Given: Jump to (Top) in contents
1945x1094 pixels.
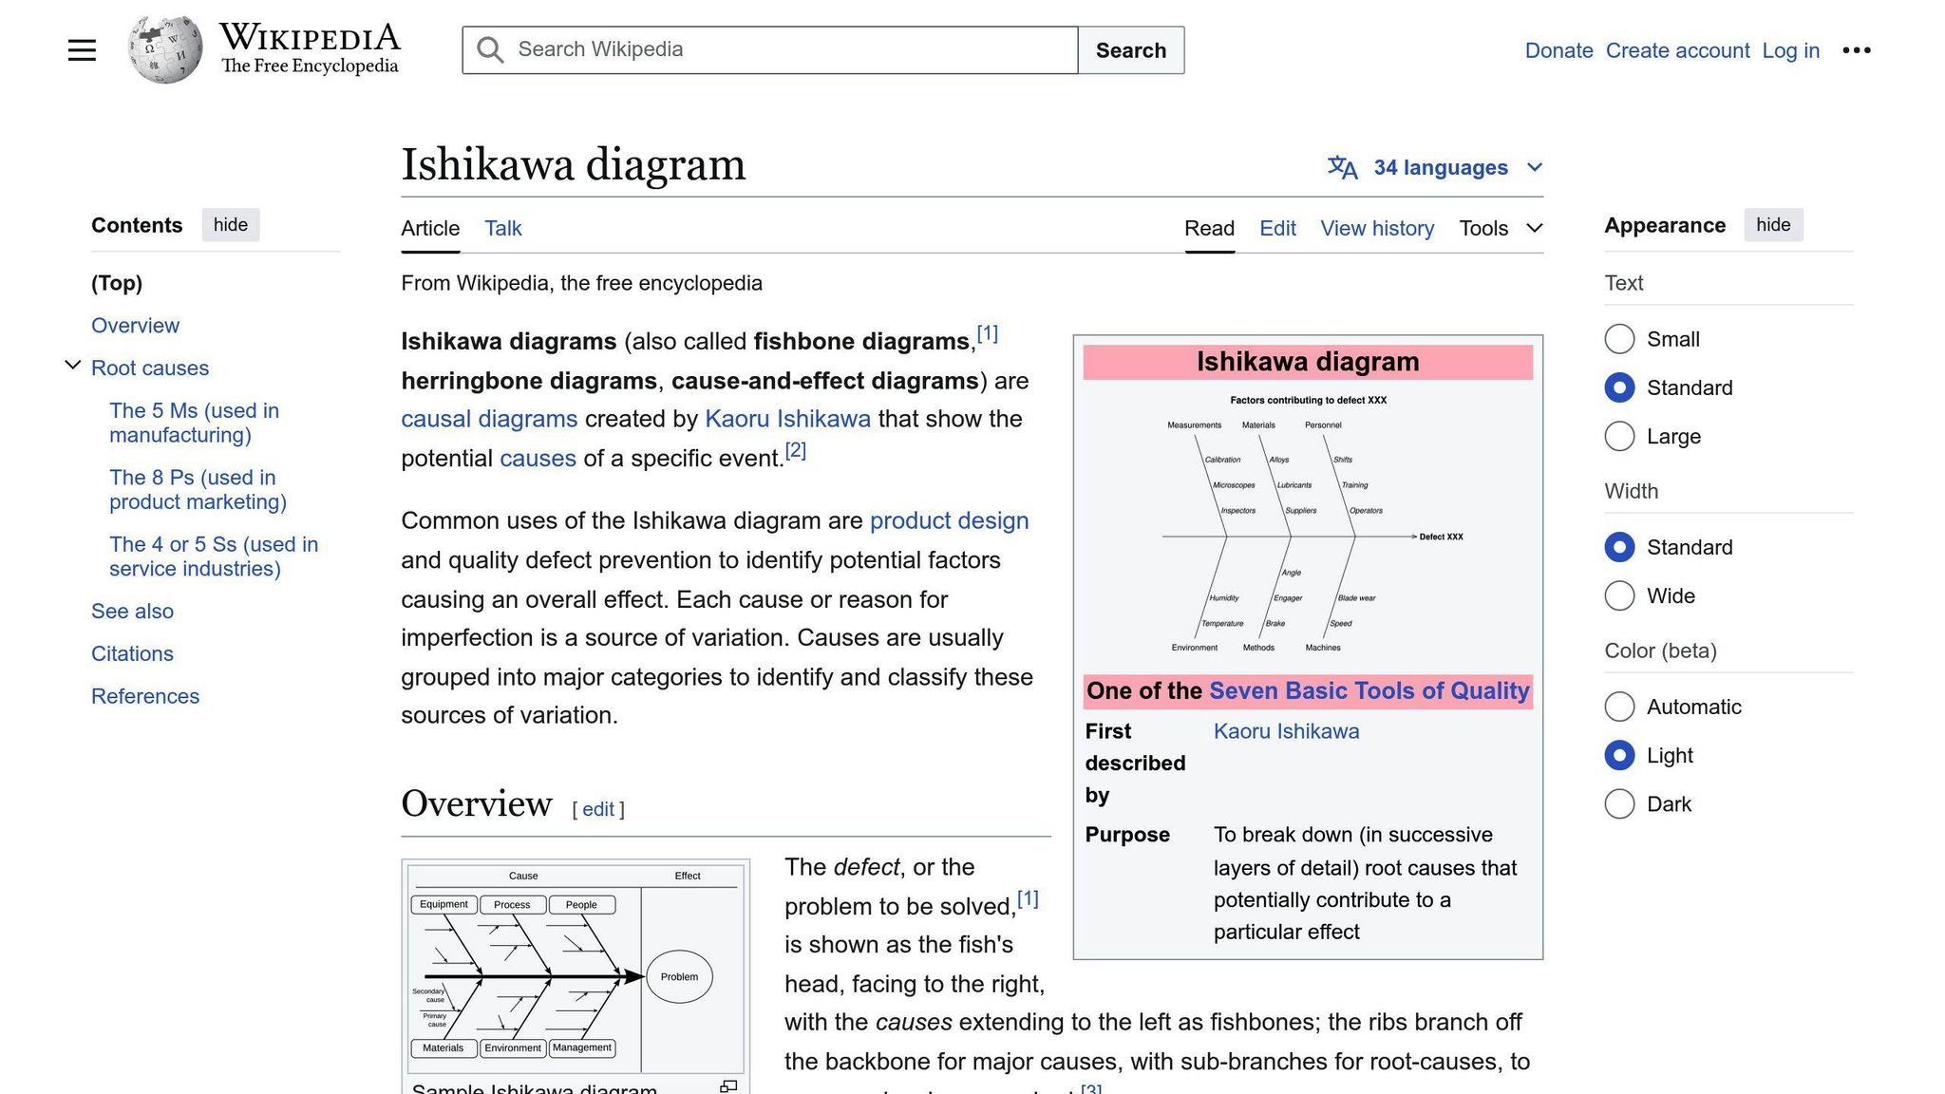Looking at the screenshot, I should (117, 283).
